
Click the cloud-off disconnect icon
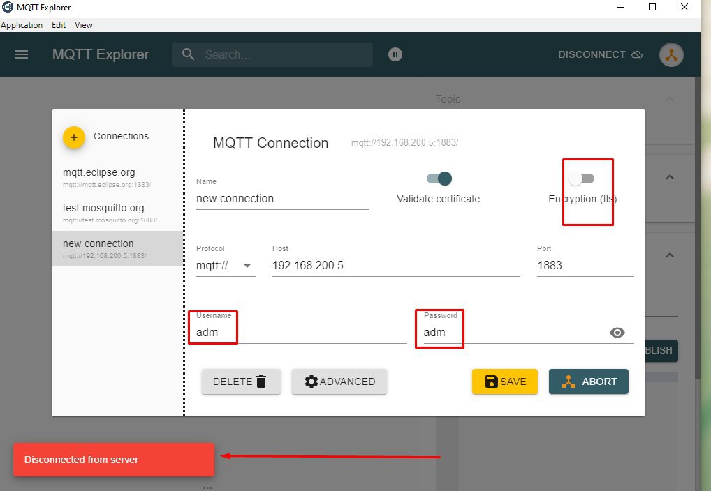(x=637, y=55)
